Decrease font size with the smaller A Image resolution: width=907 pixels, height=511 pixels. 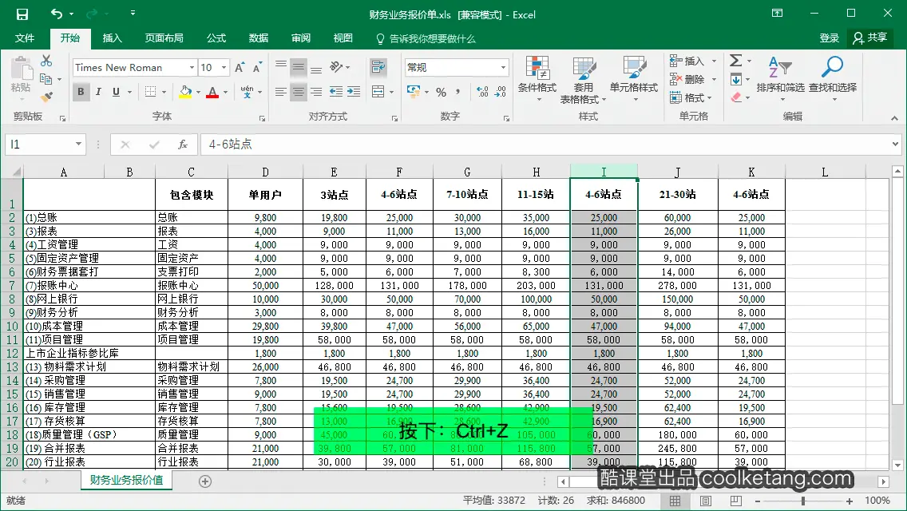(x=257, y=68)
